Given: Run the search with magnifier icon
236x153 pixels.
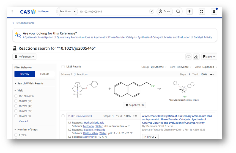Looking at the screenshot, I should (178, 12).
